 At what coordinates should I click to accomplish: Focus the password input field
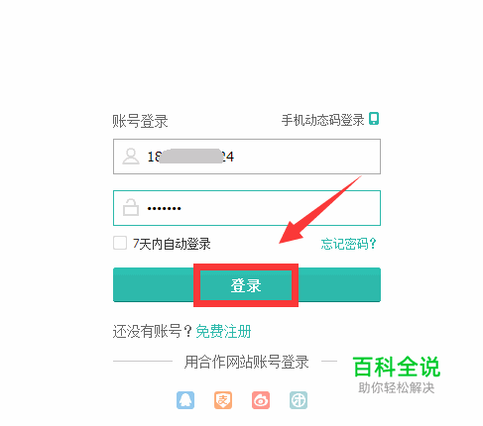click(x=247, y=208)
